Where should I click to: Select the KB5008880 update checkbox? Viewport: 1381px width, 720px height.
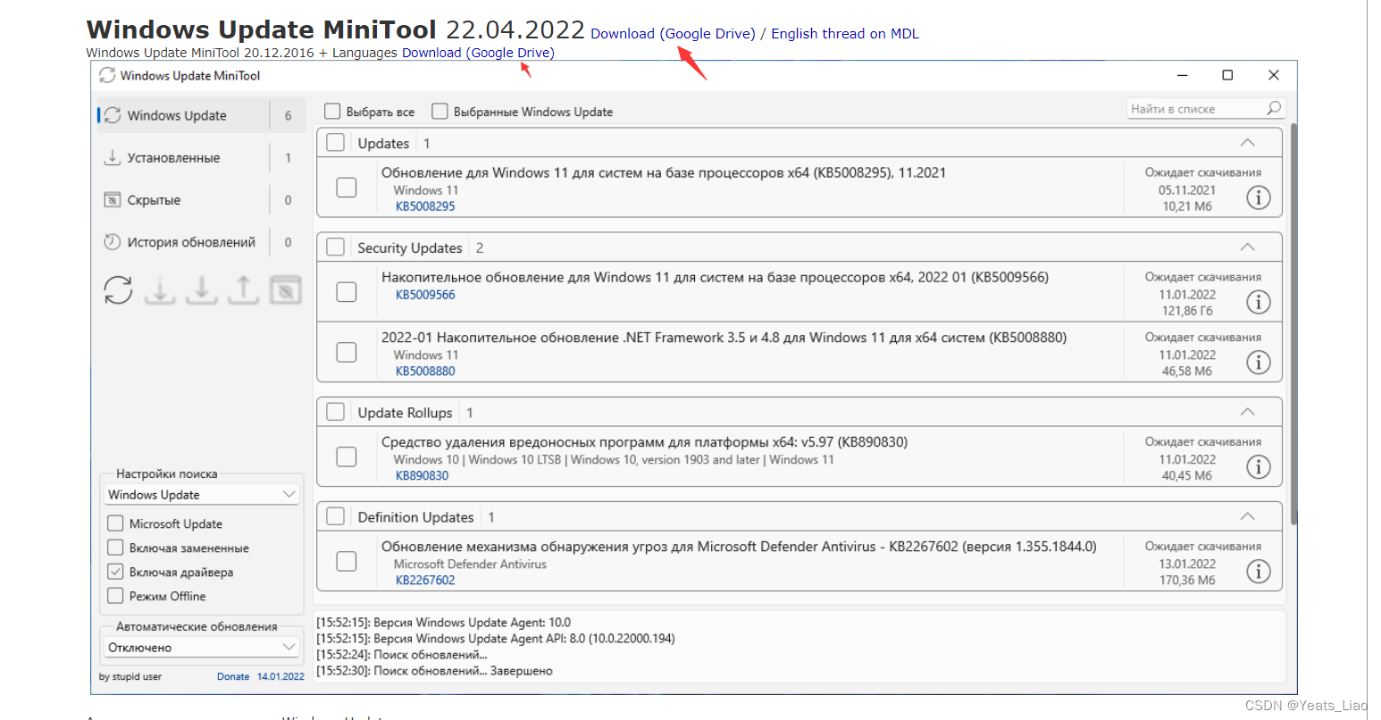point(347,352)
